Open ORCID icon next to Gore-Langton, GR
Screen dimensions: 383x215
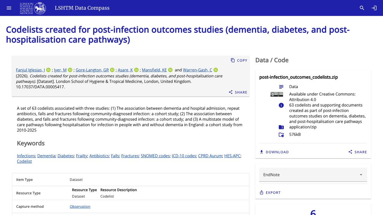[113, 70]
